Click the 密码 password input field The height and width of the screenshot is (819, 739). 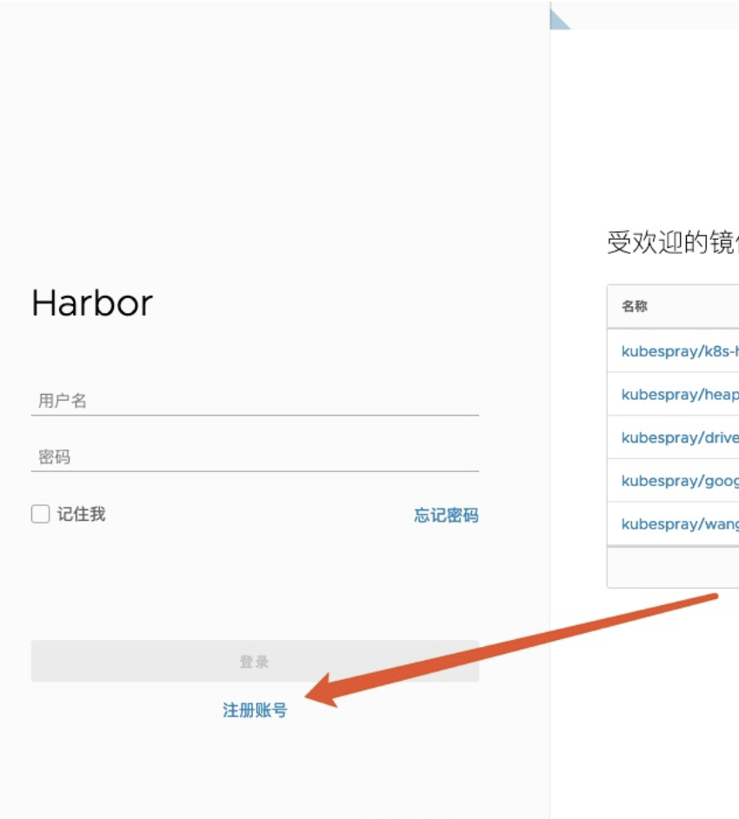[x=254, y=457]
